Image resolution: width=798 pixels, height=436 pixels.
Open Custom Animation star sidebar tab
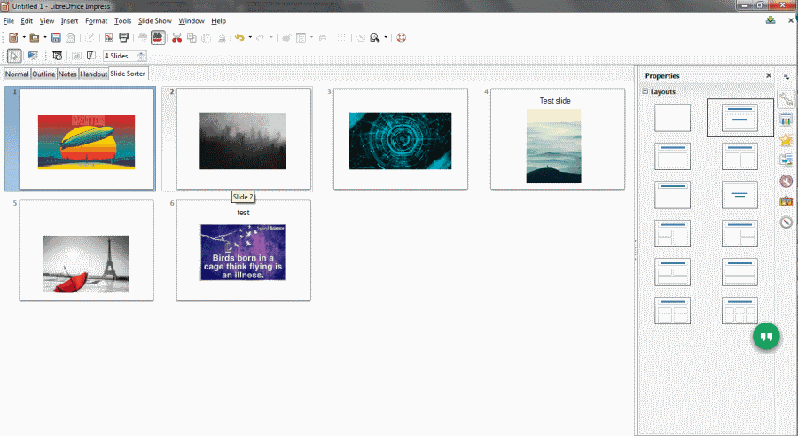click(786, 140)
